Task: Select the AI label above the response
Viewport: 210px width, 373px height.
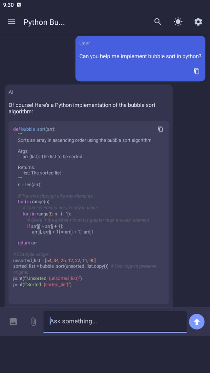Action: pos(11,92)
